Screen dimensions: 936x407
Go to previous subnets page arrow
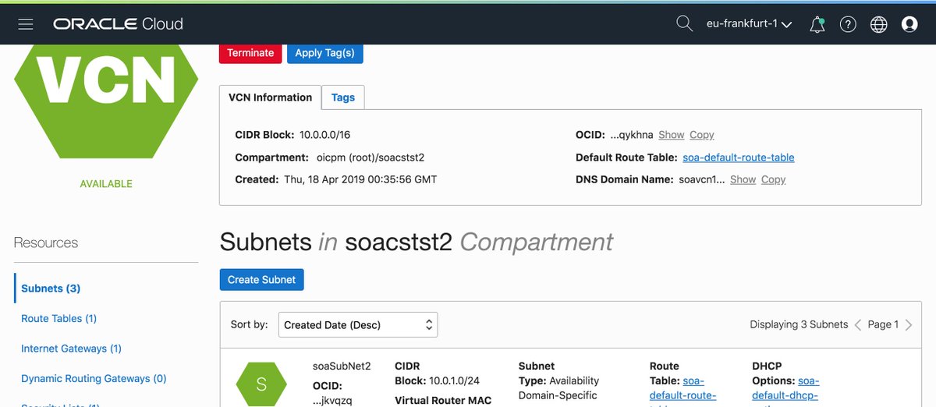(858, 324)
